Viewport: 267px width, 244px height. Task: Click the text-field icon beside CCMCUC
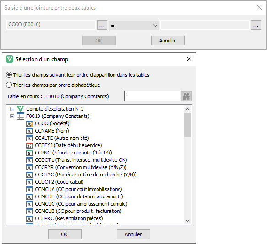29,204
